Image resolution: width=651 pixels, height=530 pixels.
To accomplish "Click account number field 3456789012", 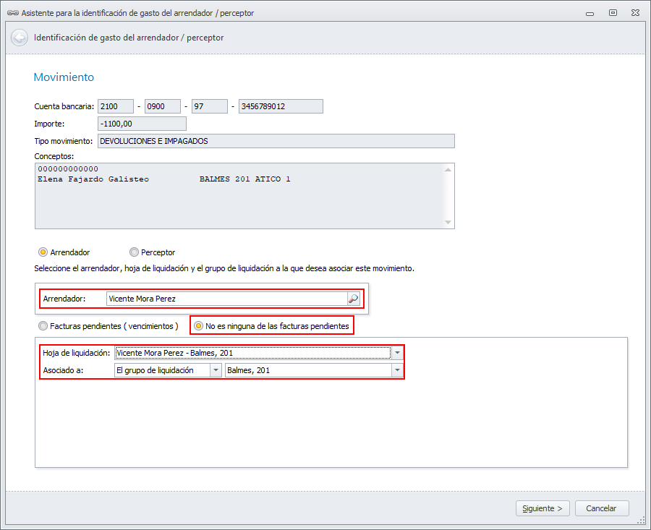I will [x=281, y=106].
